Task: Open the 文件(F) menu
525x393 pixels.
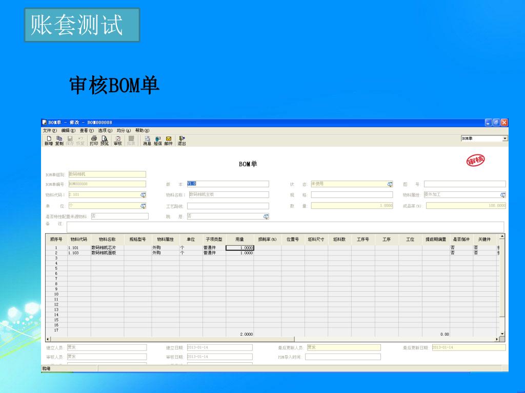Action: (50, 130)
